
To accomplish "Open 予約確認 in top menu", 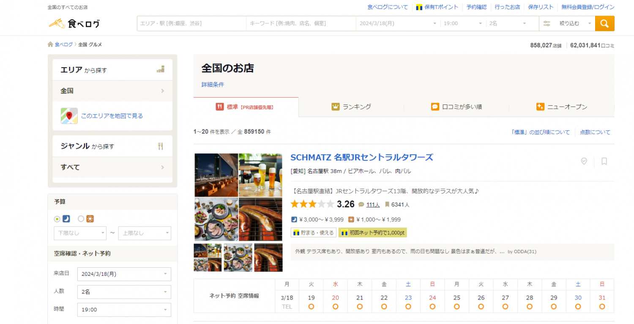I will pos(477,7).
